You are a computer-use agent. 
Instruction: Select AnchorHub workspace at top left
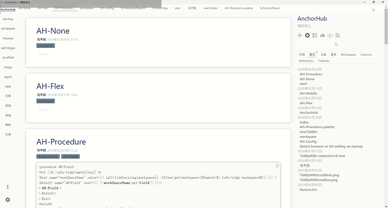click(x=8, y=10)
